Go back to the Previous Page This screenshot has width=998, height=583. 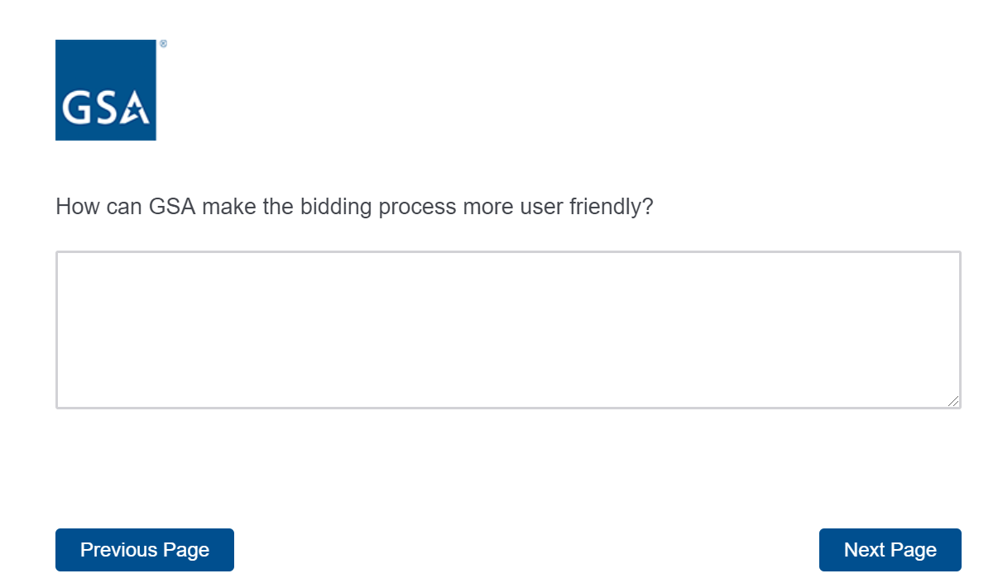coord(145,550)
